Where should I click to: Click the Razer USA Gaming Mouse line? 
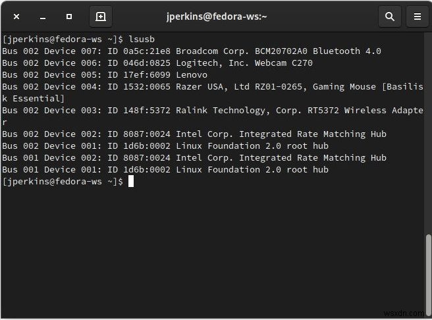tap(213, 86)
